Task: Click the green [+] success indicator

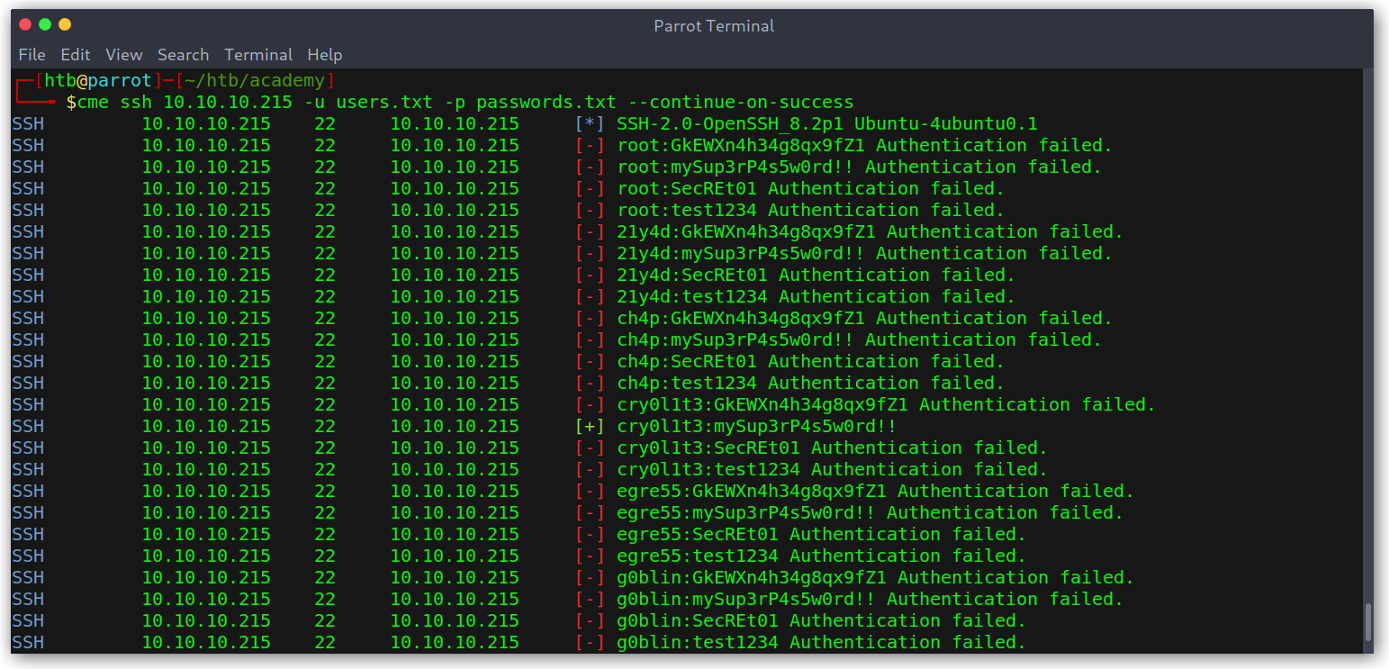Action: pyautogui.click(x=590, y=426)
